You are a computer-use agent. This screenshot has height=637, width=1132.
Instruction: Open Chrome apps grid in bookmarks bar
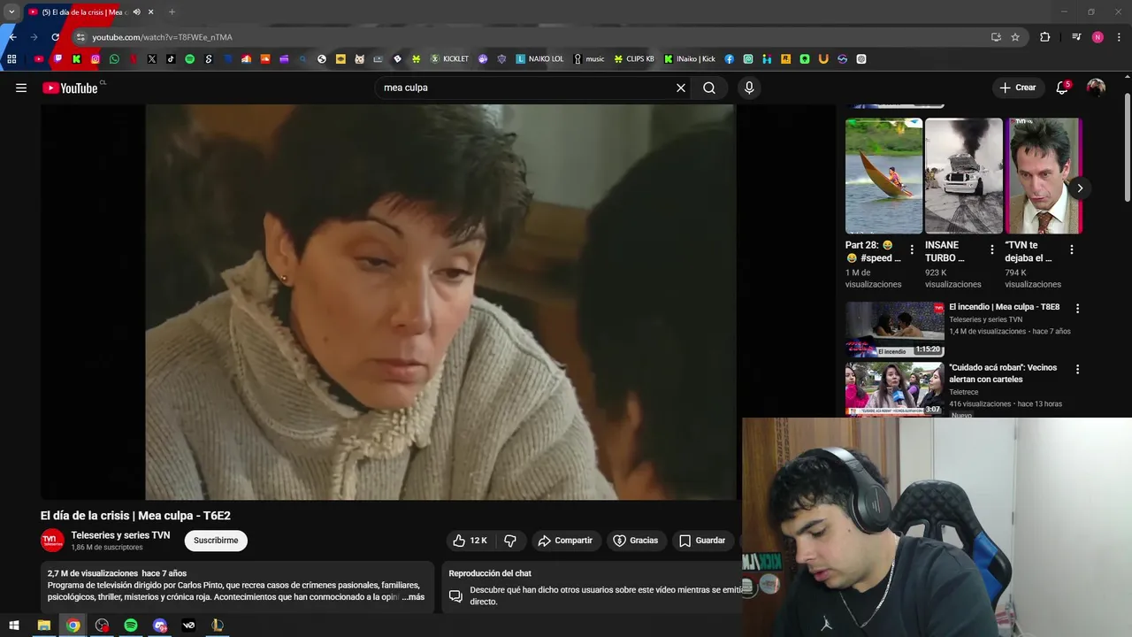pyautogui.click(x=11, y=59)
